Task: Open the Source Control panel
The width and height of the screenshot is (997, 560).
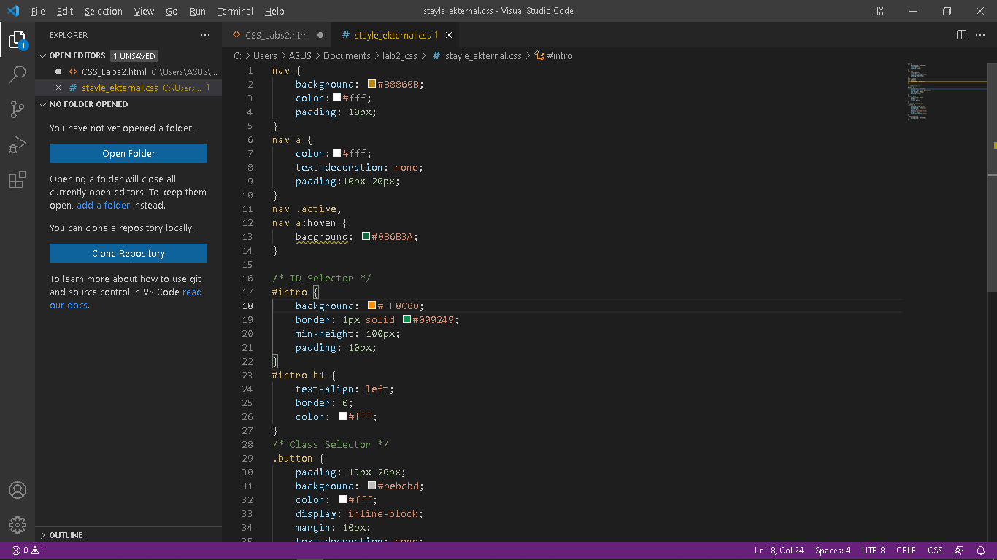Action: click(18, 109)
